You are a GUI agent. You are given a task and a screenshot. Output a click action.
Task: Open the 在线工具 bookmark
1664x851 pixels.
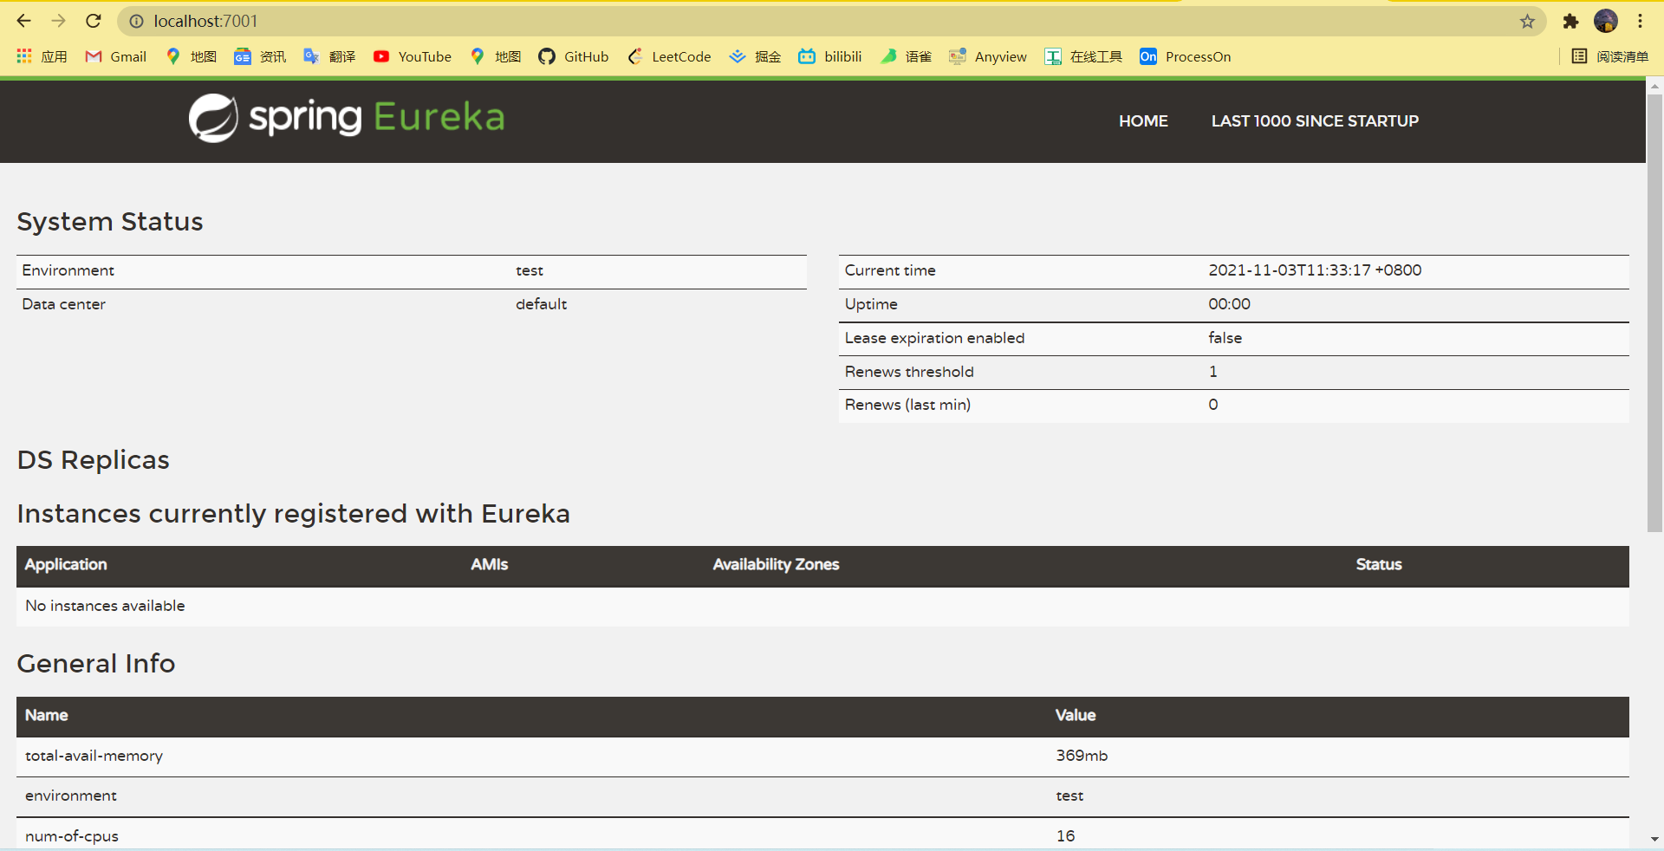pyautogui.click(x=1083, y=56)
